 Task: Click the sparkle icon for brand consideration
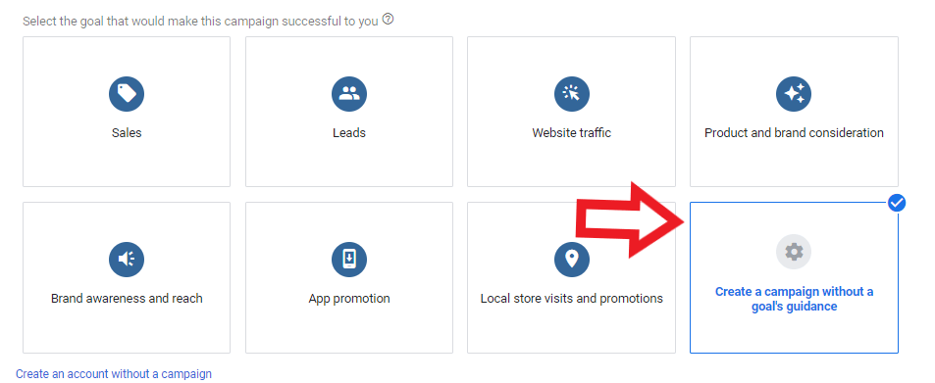click(794, 94)
